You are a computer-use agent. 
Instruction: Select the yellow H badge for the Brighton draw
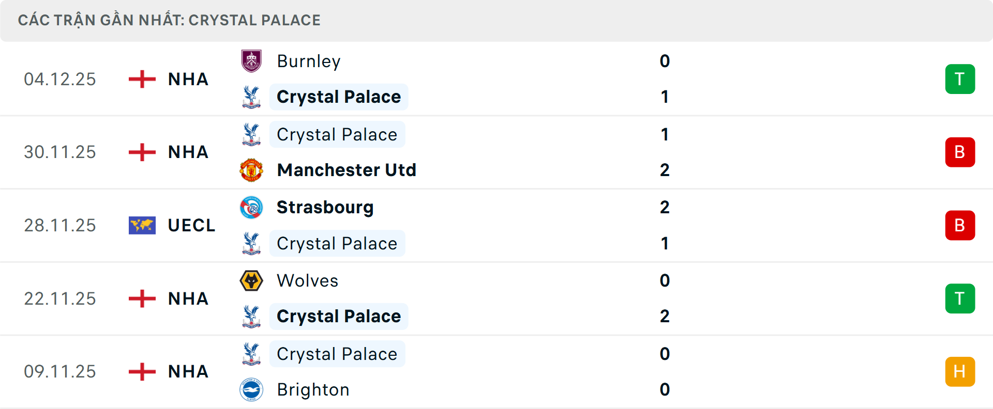pos(960,371)
